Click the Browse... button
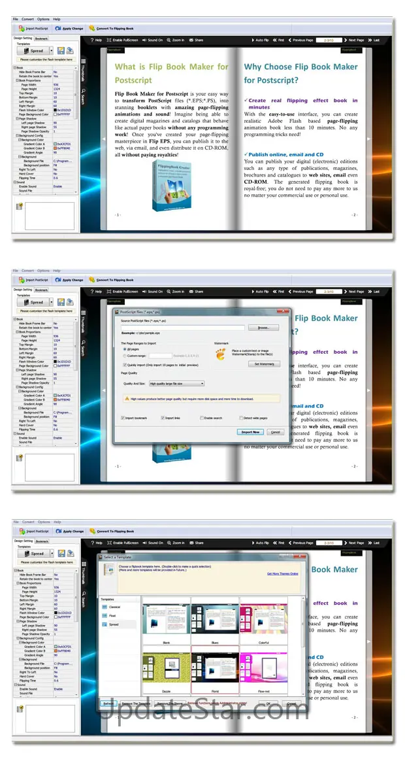 (x=264, y=328)
